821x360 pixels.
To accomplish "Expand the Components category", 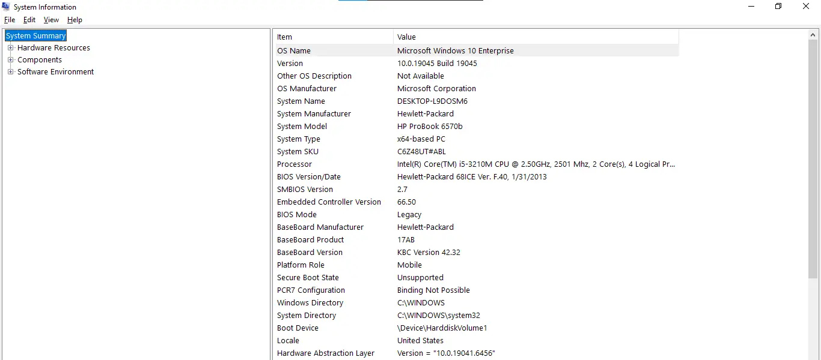I will click(10, 59).
